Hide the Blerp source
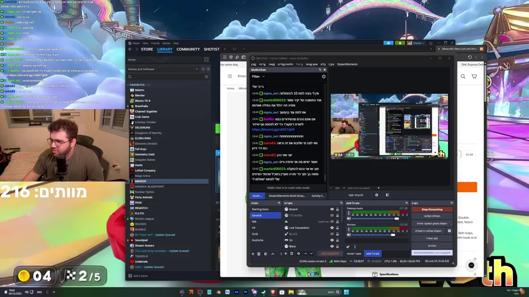 (x=332, y=246)
